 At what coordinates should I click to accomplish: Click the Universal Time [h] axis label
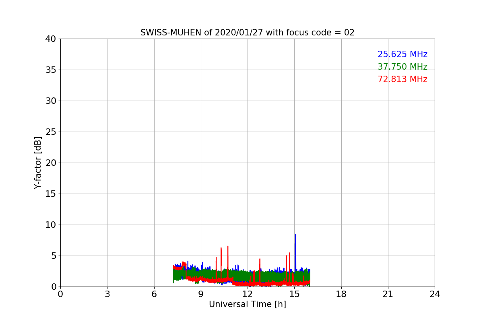tap(247, 304)
